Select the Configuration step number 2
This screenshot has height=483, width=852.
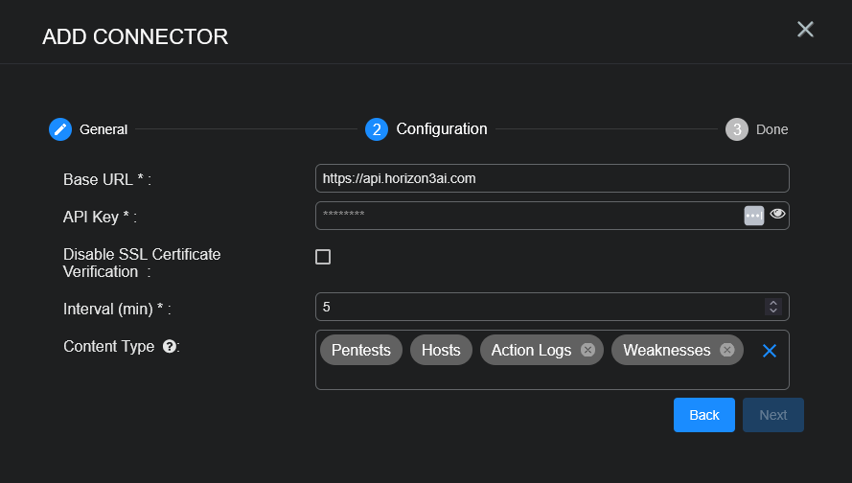click(377, 129)
